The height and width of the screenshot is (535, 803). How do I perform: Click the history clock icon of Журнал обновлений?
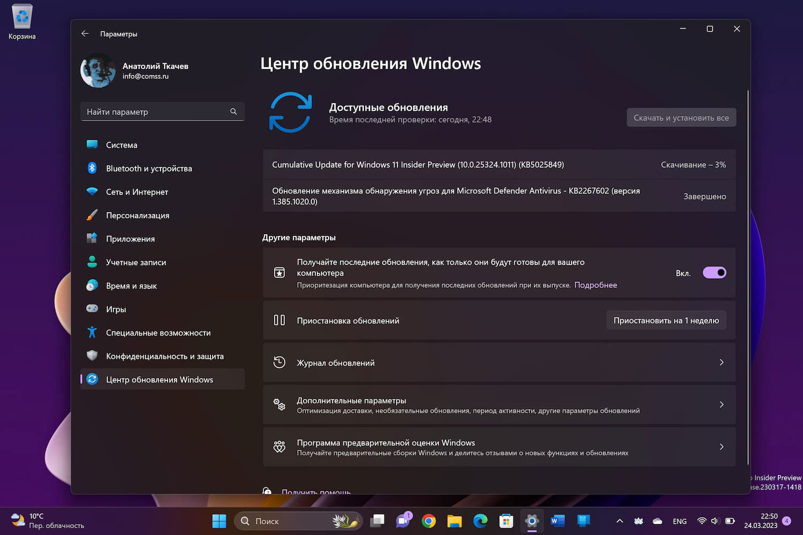279,362
